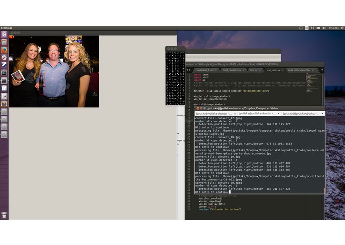The image size is (345, 245).
Task: Click code line with bottledetector.svm
Action: point(231,91)
